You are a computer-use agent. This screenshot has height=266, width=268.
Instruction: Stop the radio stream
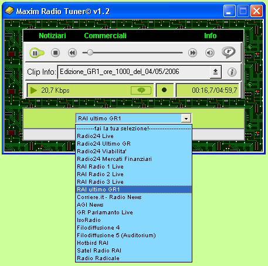coord(56,53)
